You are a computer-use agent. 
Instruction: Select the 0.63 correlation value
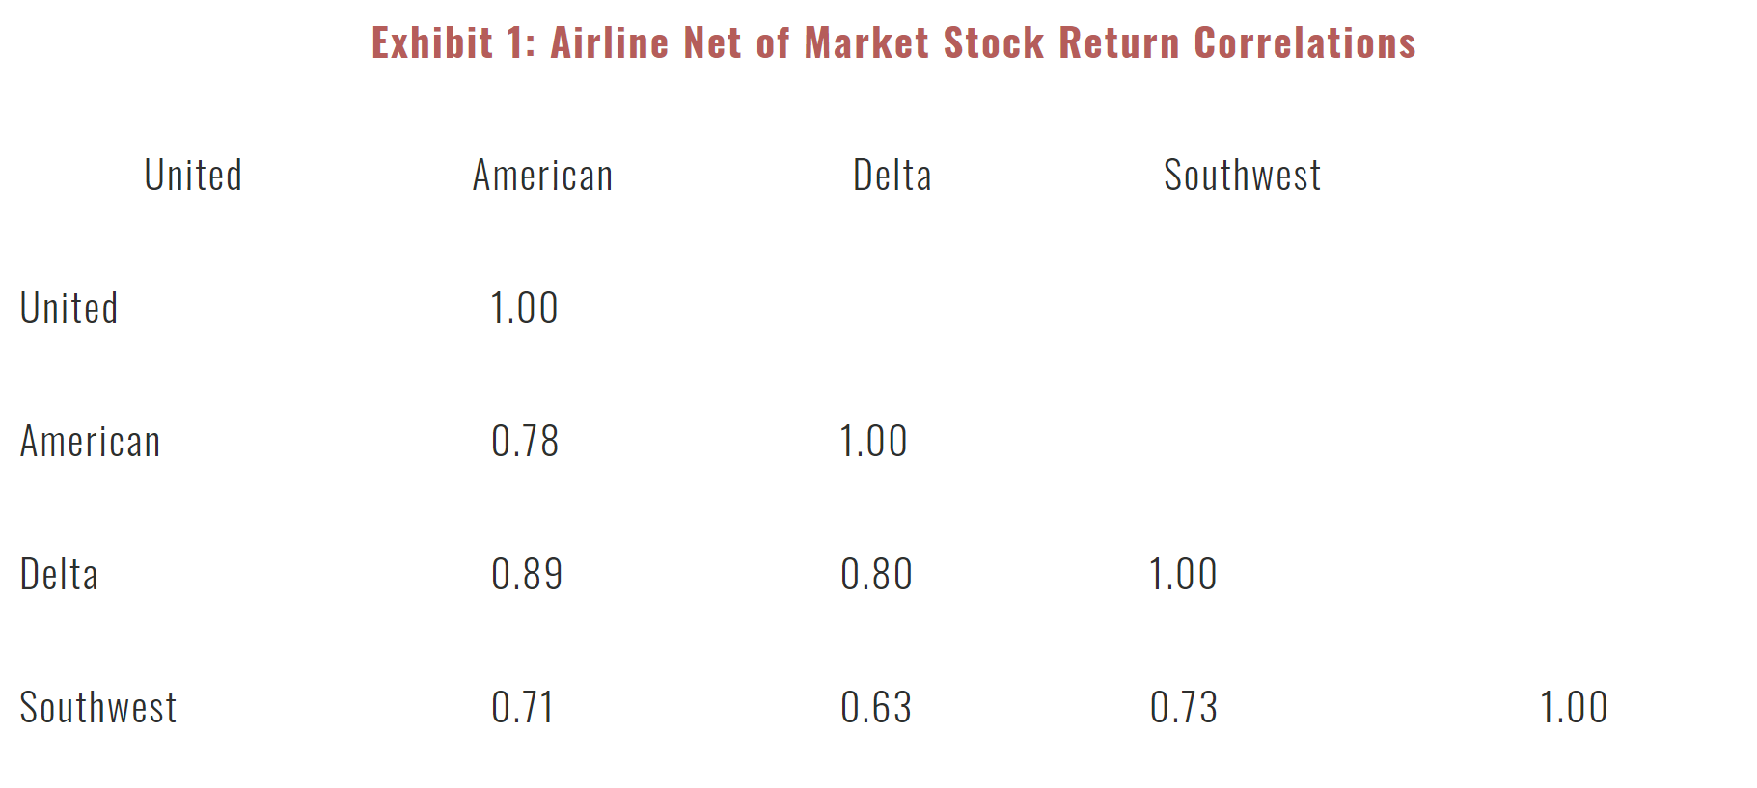click(x=875, y=708)
